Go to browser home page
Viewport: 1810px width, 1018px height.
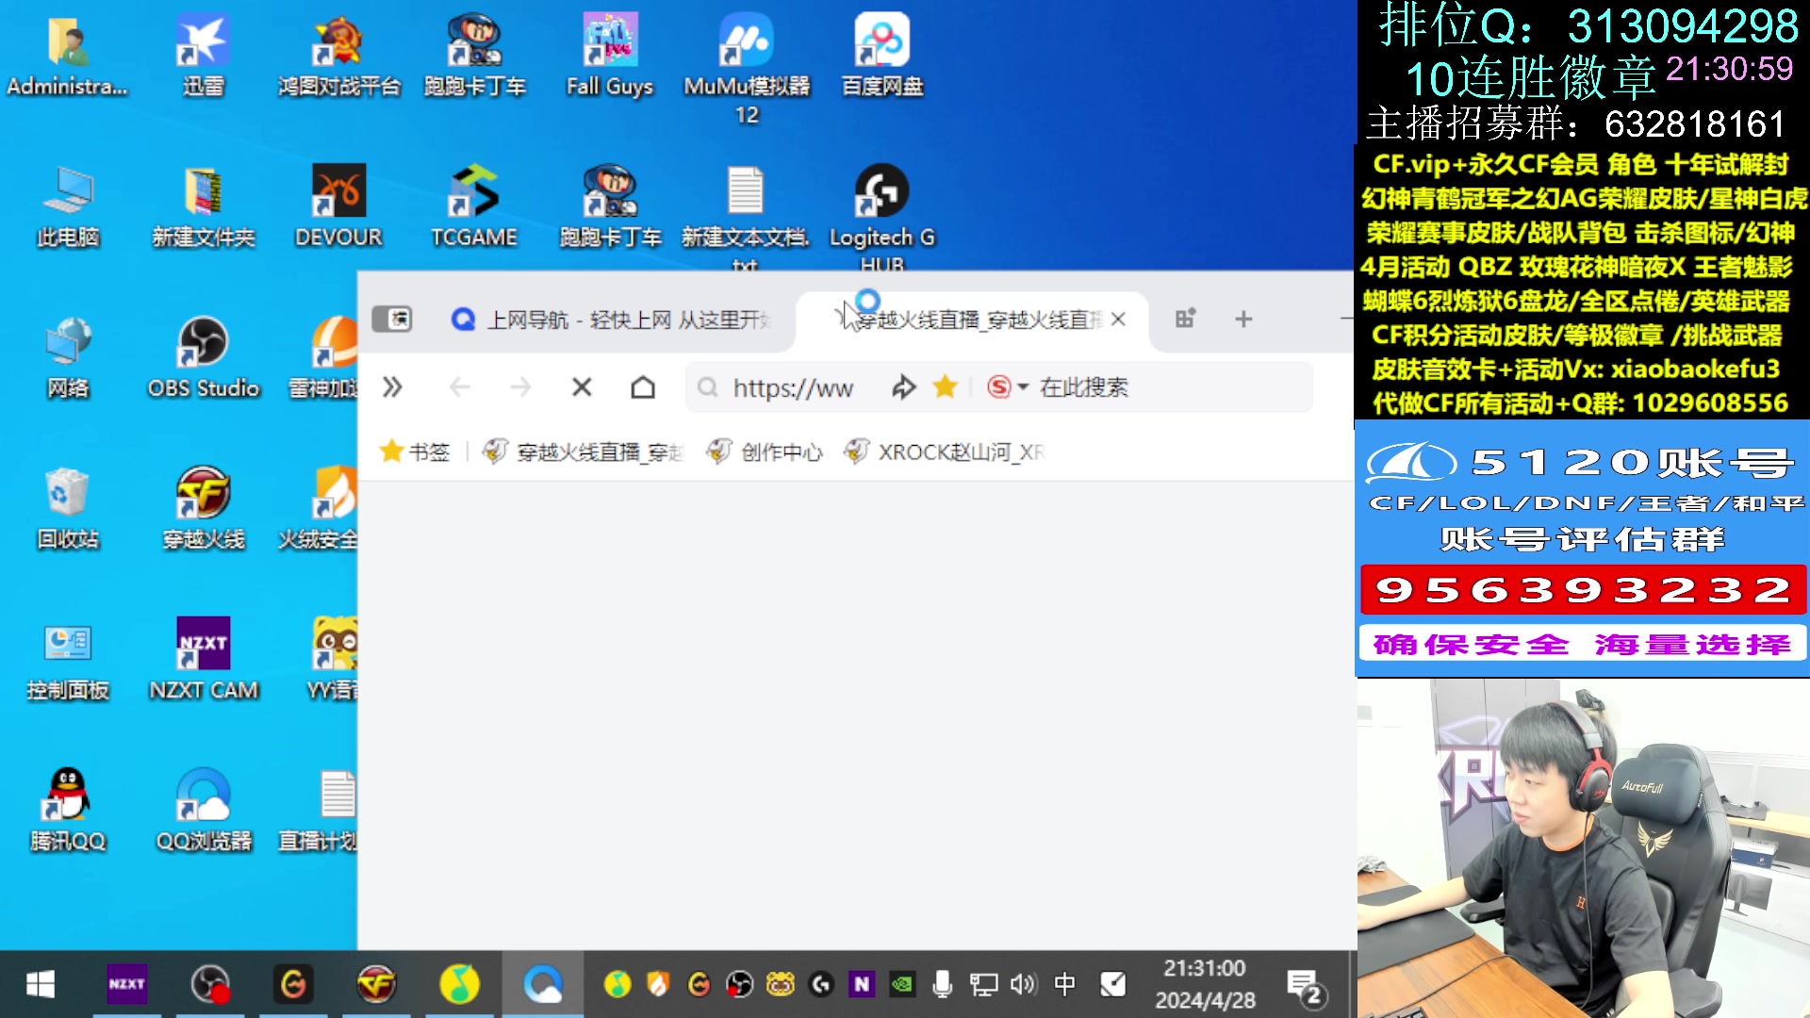click(643, 387)
